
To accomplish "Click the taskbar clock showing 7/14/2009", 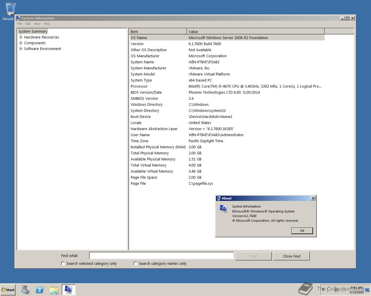I will click(356, 290).
